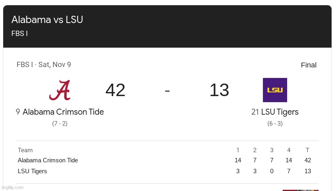This screenshot has height=191, width=336.
Task: Open the LSU Tigers team name link
Action: 279,112
